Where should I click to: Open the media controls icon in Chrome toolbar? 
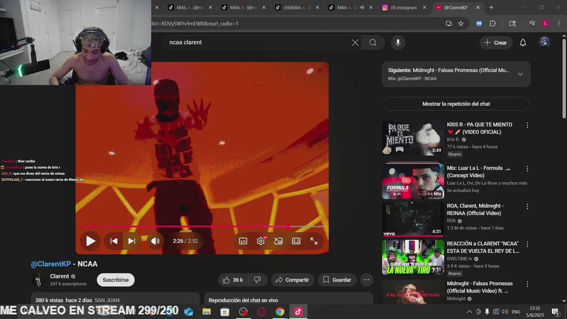(532, 23)
